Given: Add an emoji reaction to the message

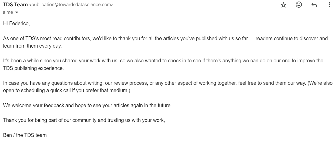Looking at the screenshot, I should click(x=299, y=5).
